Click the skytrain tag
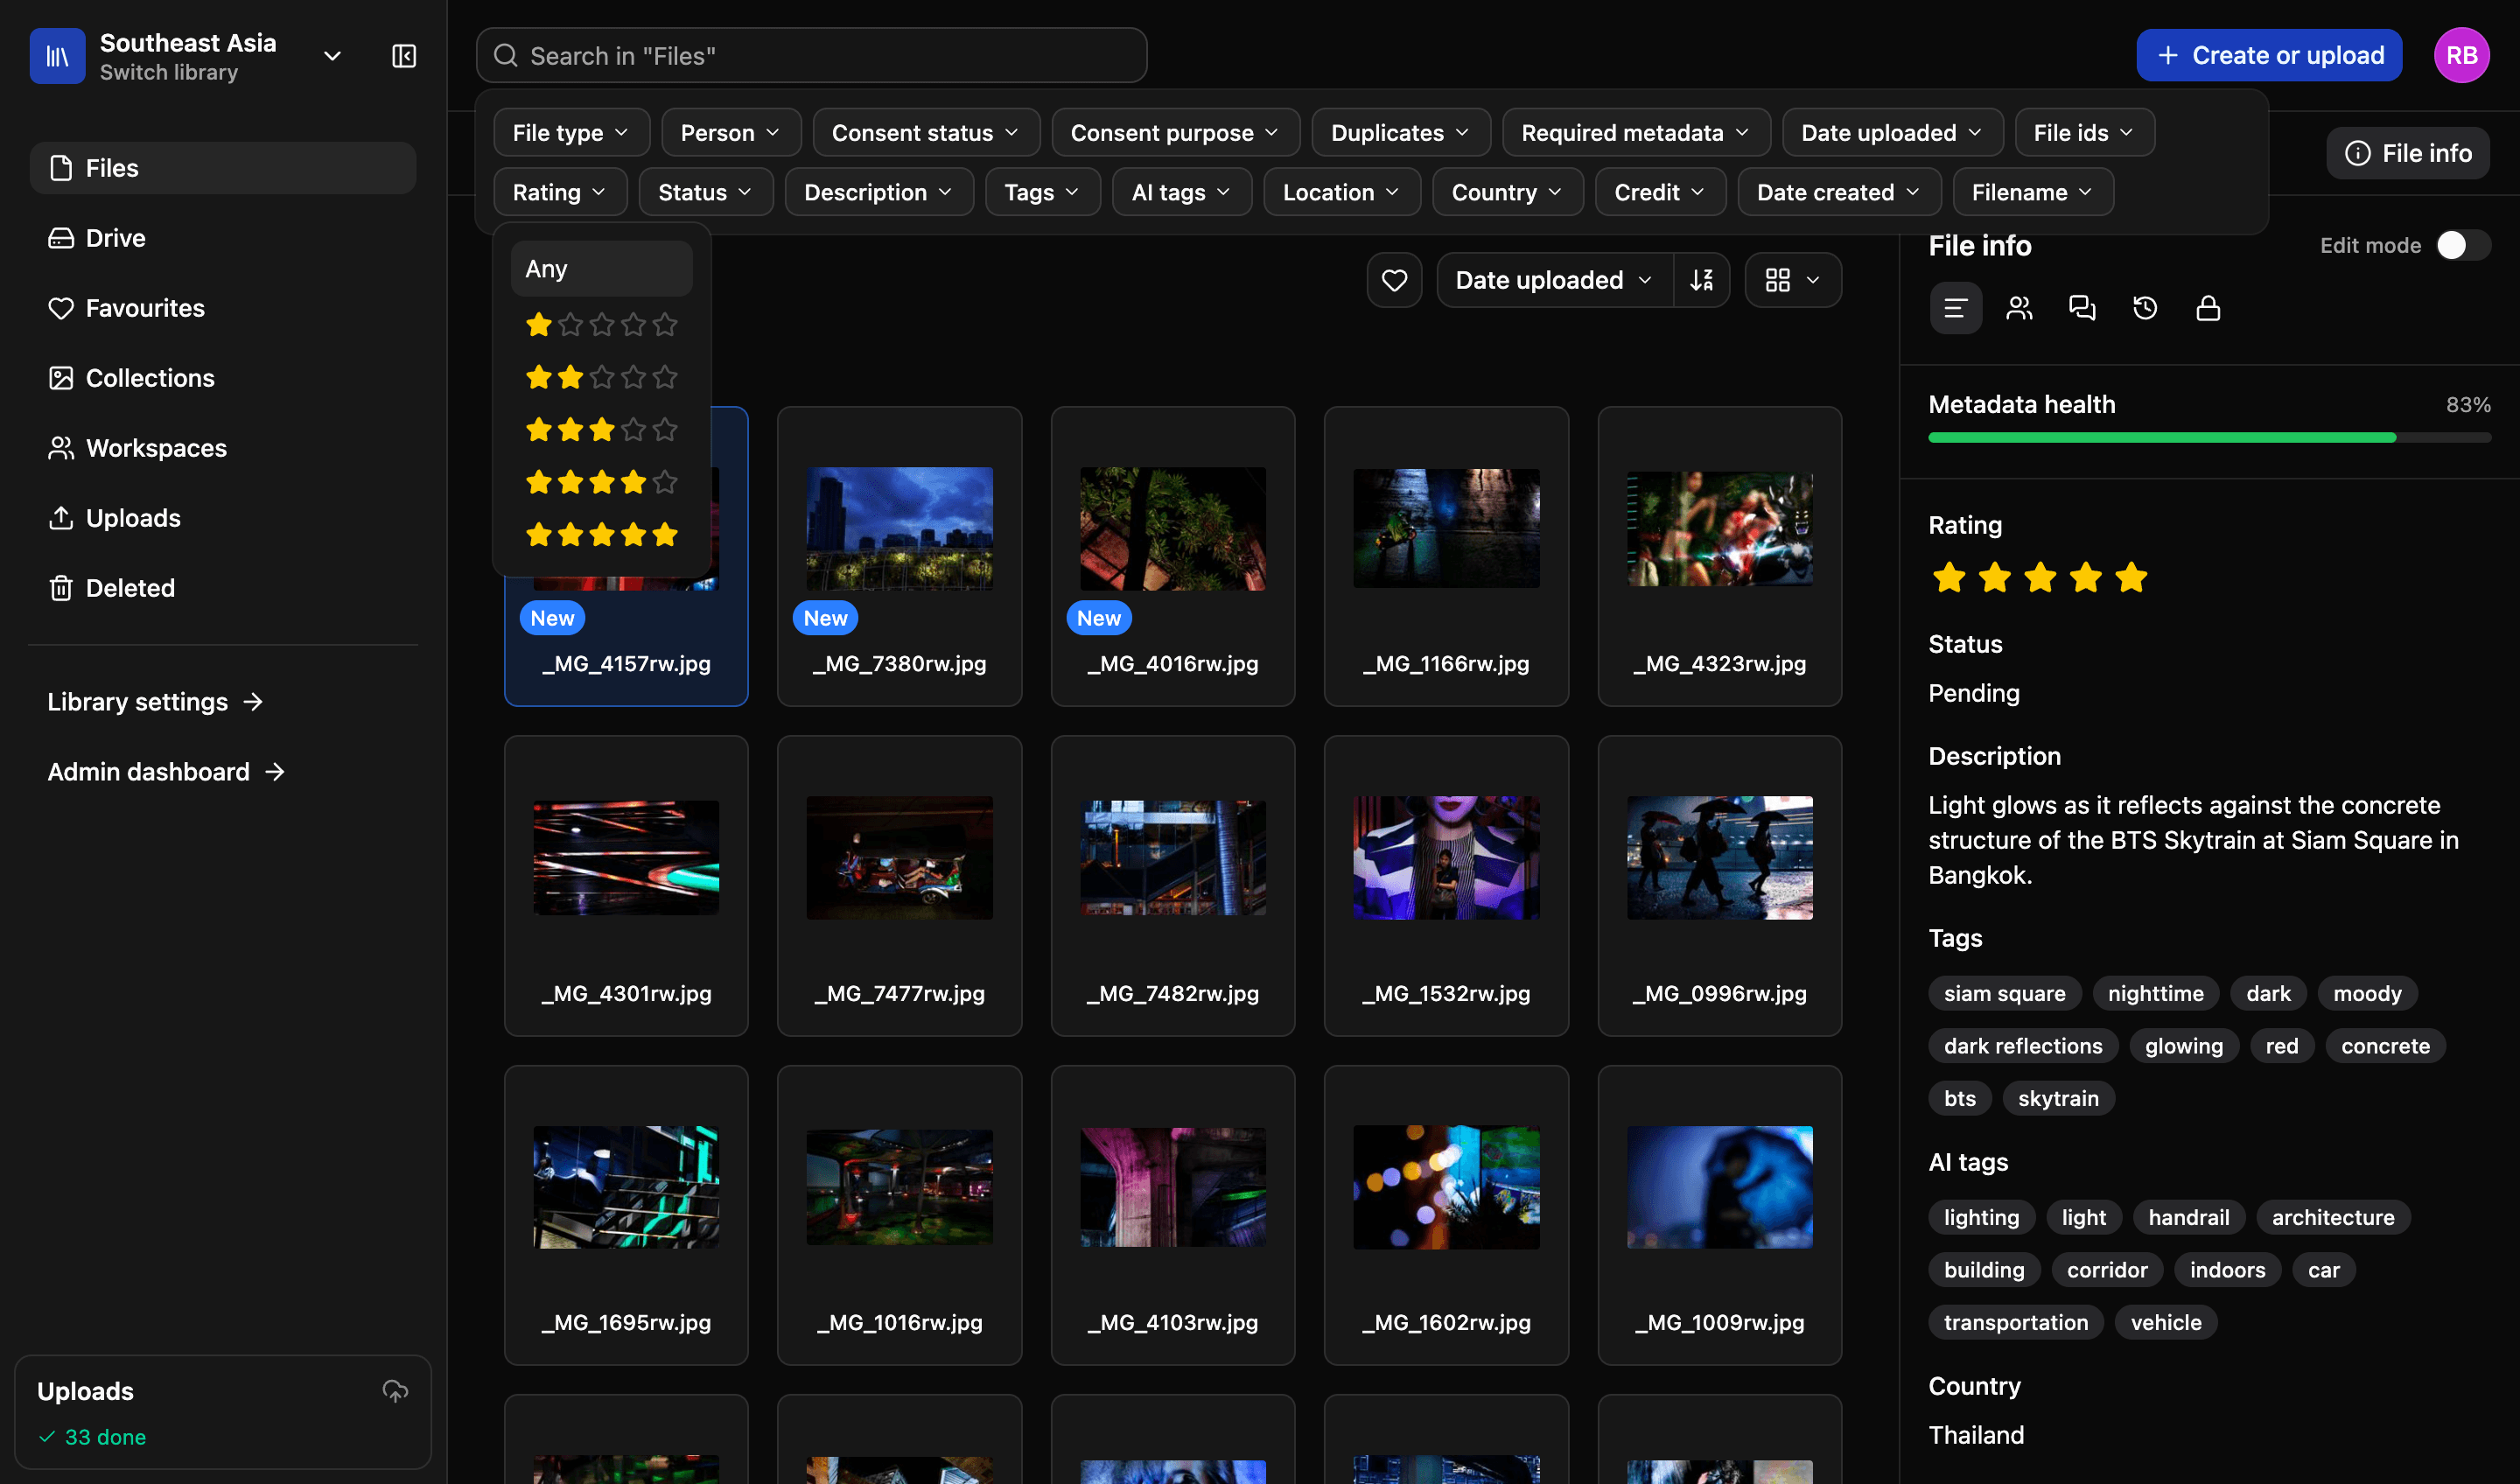The height and width of the screenshot is (1484, 2520). (x=2058, y=1098)
